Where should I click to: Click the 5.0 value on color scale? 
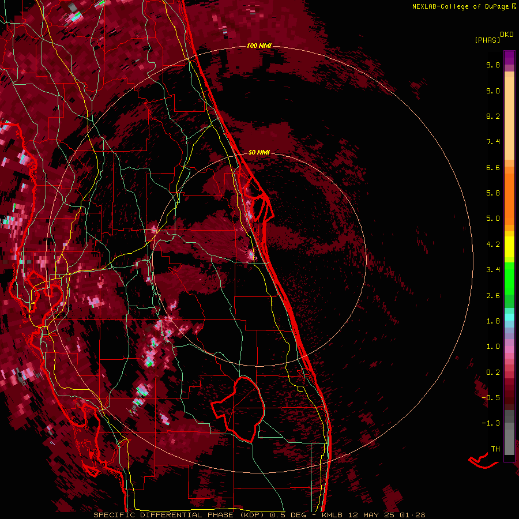point(493,219)
